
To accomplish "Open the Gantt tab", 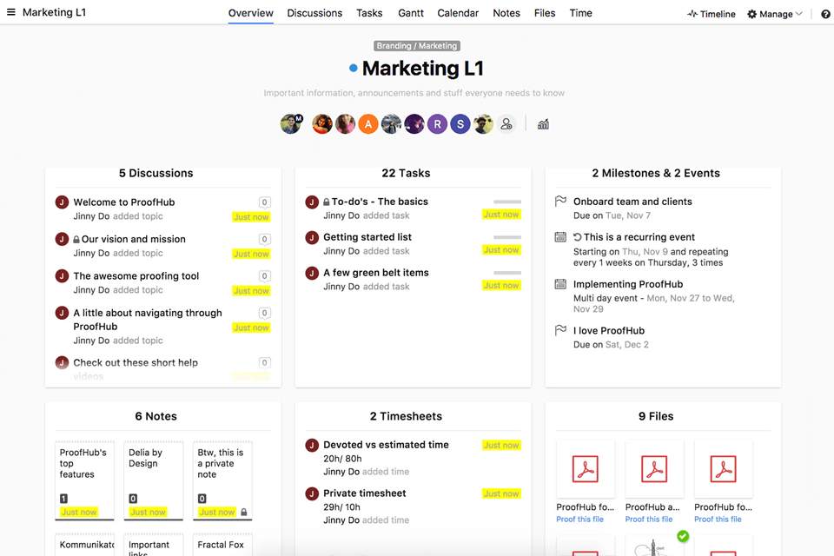I will tap(410, 13).
